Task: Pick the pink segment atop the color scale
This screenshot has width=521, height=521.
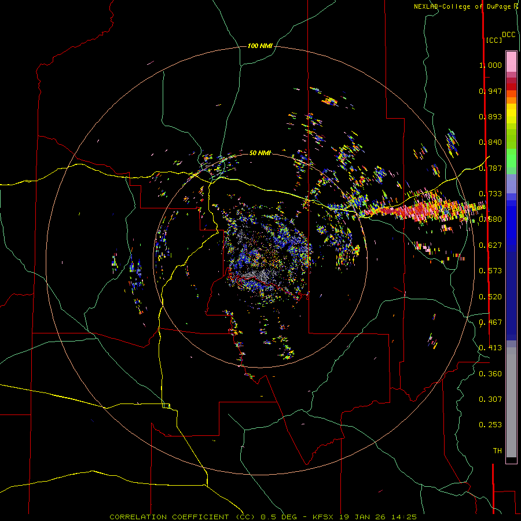Action: [511, 62]
